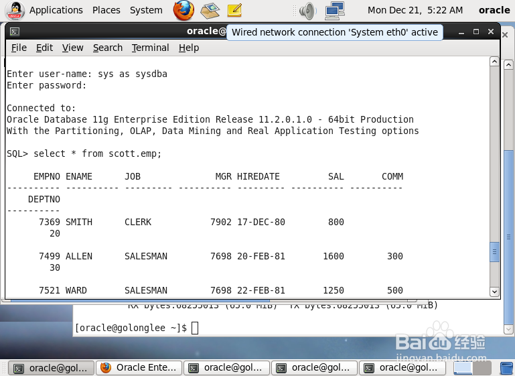The width and height of the screenshot is (515, 376).
Task: Close the background window behind the terminal
Action: pos(505,35)
